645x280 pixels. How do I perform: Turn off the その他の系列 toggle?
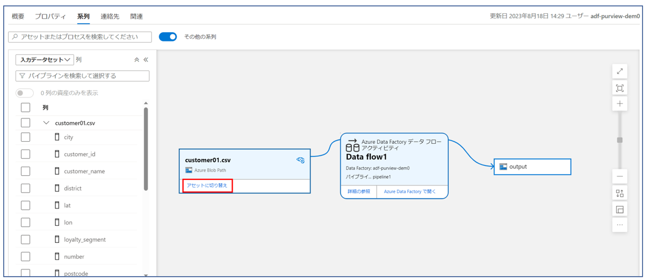[168, 37]
